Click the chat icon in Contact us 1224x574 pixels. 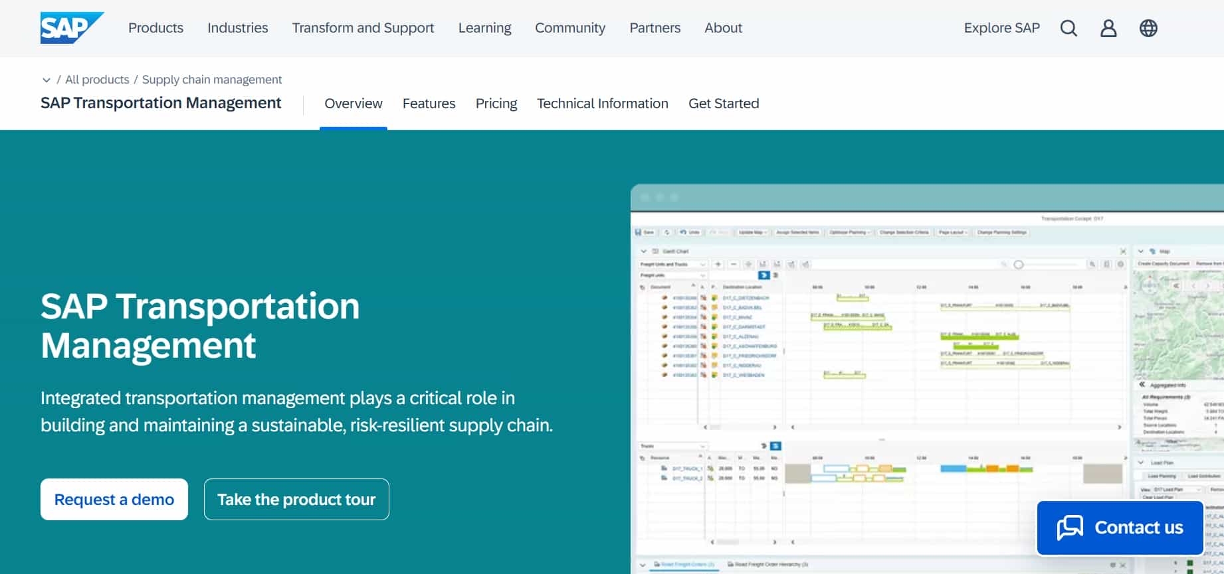pos(1070,528)
